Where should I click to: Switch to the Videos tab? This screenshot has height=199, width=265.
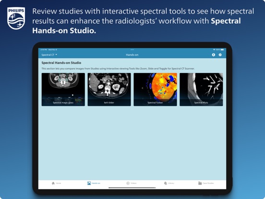click(x=132, y=183)
